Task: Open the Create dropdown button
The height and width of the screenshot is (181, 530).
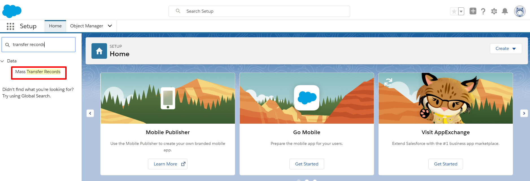Action: coord(506,49)
